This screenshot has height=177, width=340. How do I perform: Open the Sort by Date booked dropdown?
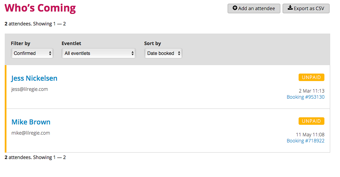[163, 53]
